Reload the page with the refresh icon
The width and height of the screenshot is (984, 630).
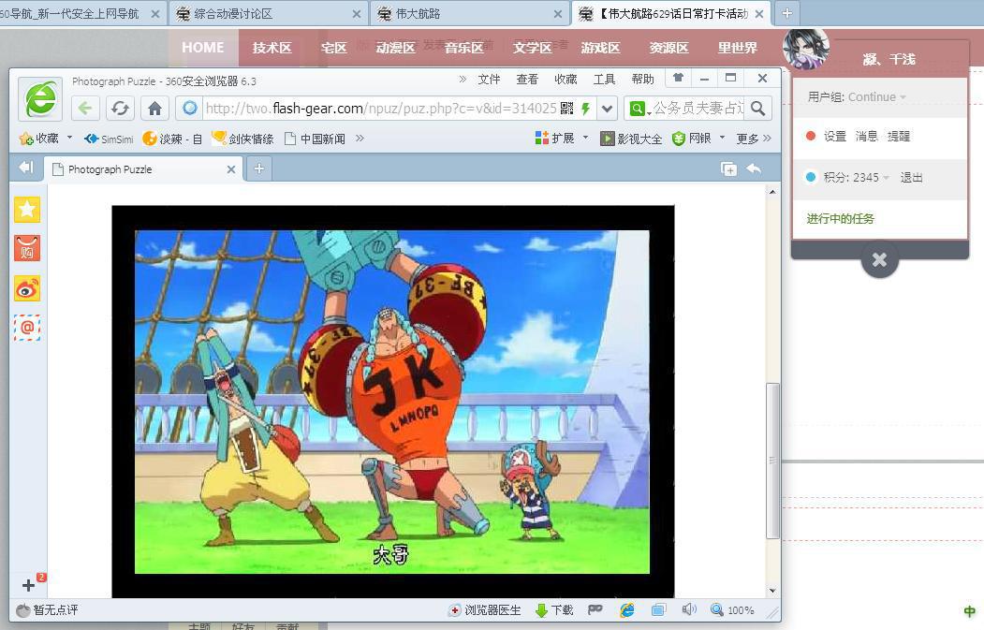[x=120, y=109]
